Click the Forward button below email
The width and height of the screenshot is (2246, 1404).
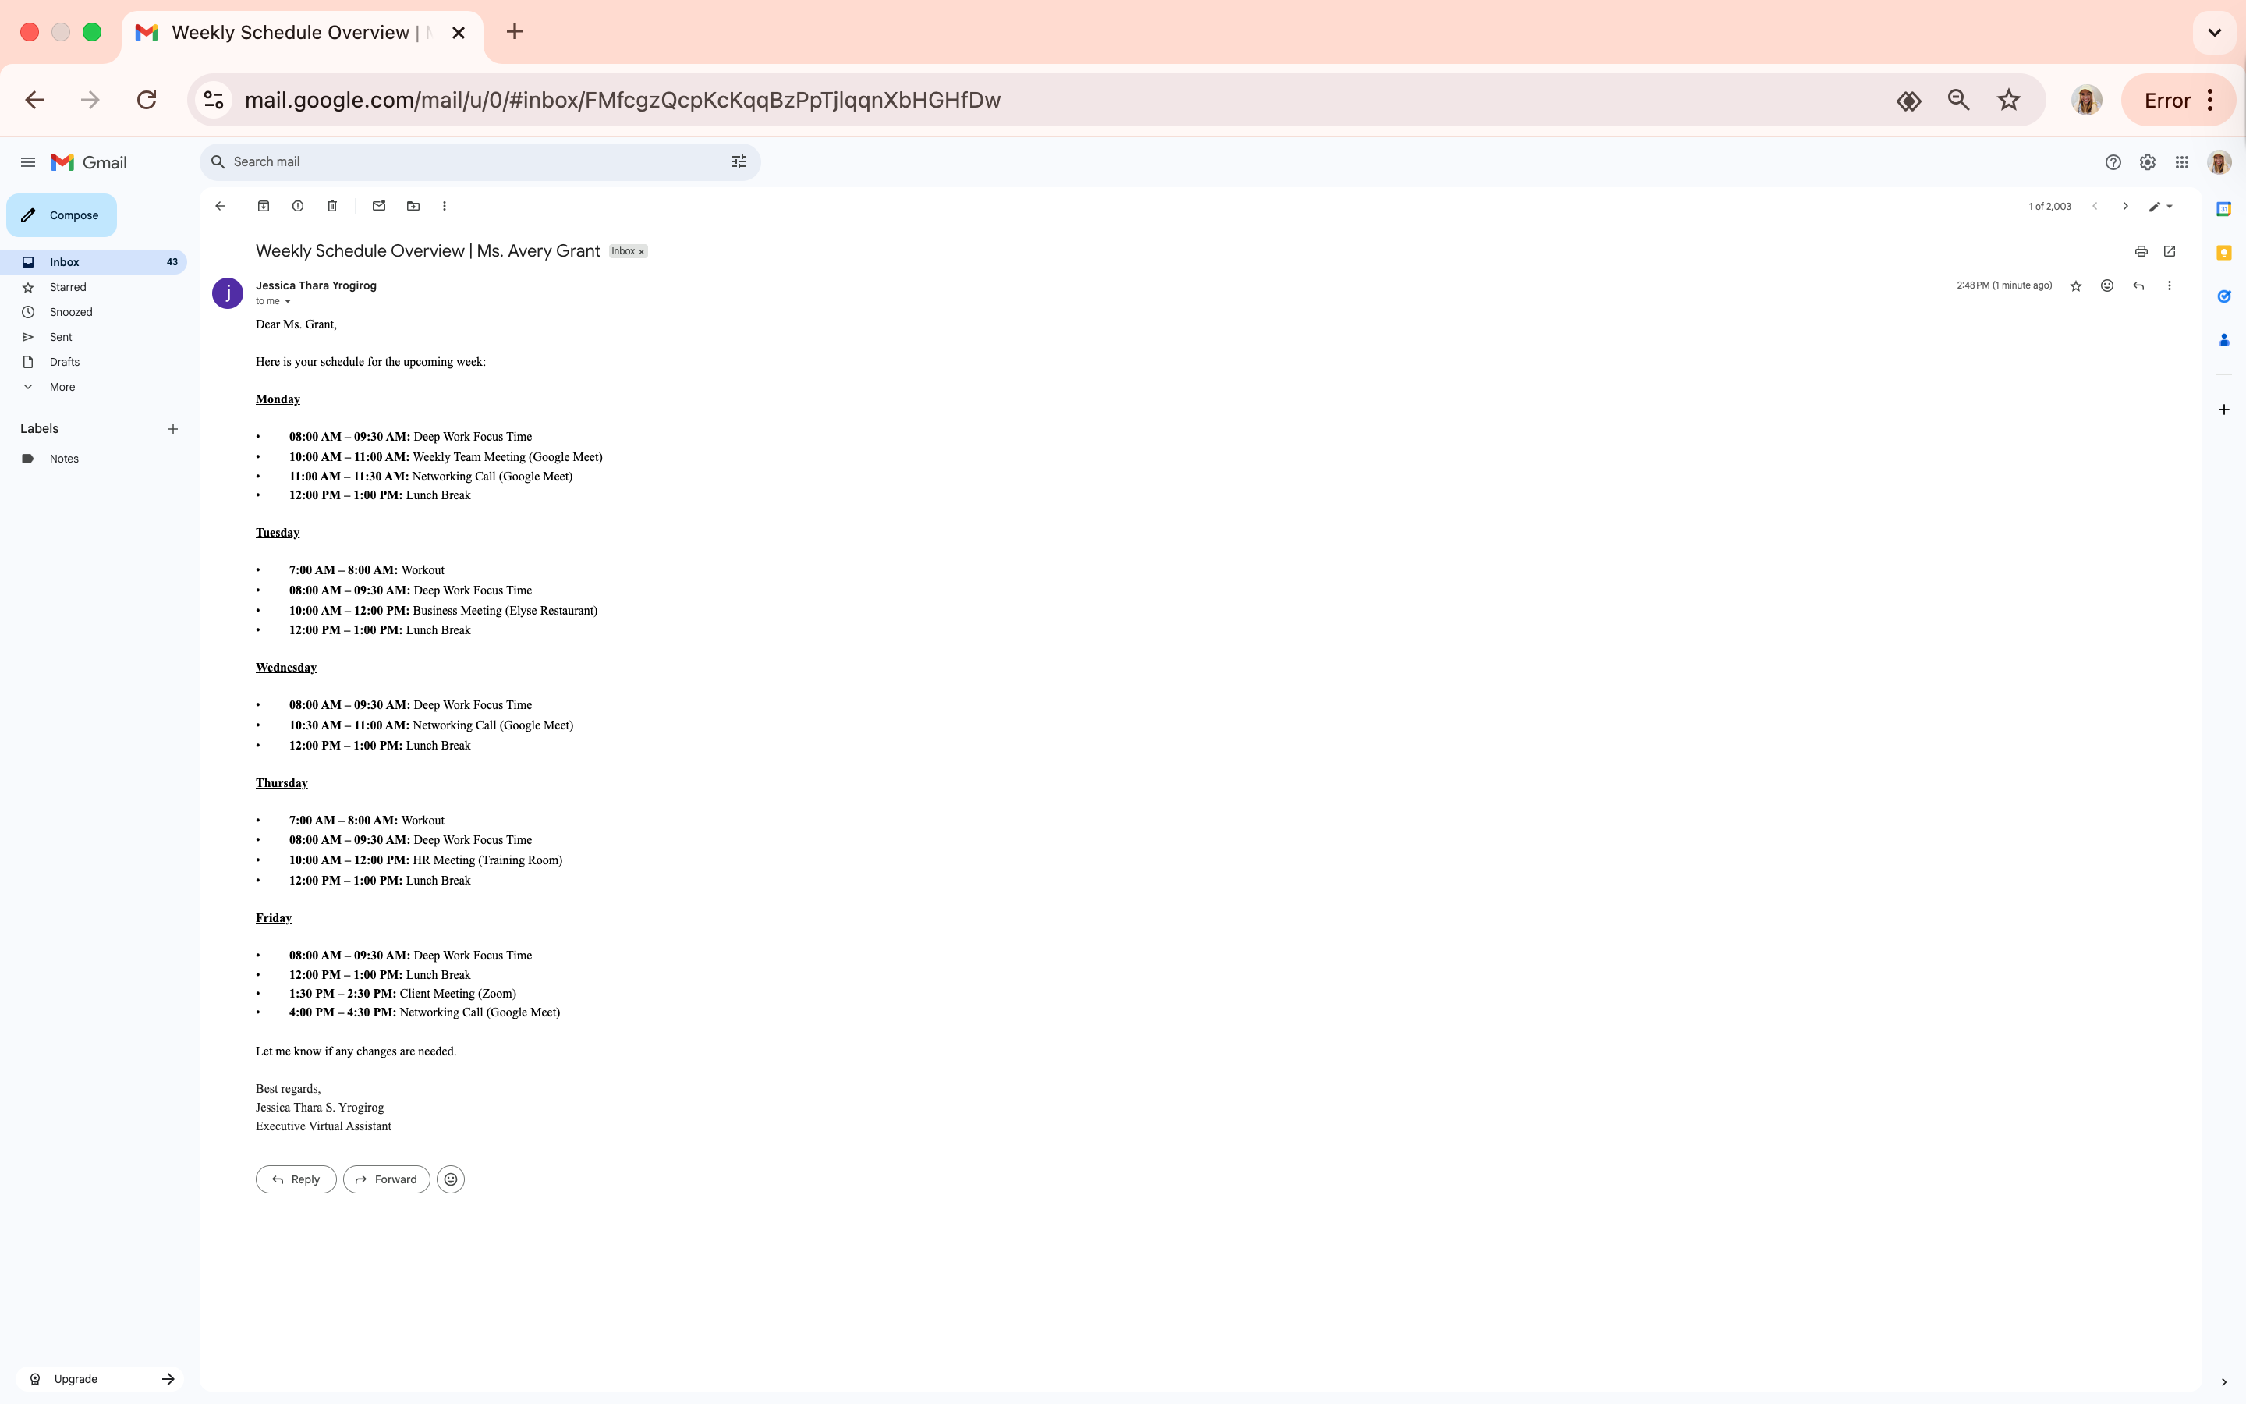click(386, 1179)
